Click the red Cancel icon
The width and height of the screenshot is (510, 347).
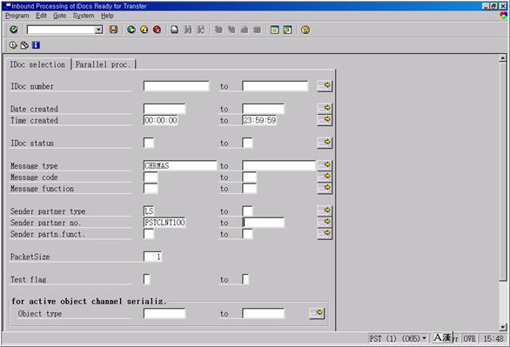click(158, 30)
